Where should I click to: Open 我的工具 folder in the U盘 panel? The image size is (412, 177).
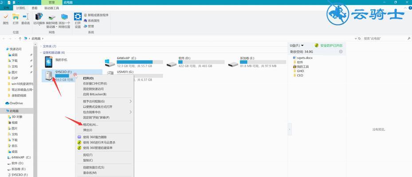(x=301, y=67)
